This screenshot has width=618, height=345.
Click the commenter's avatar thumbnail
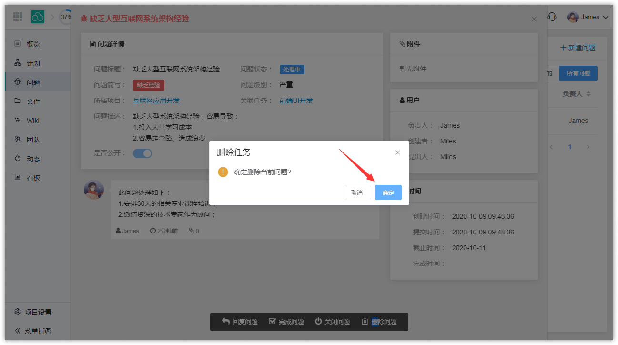[x=94, y=190]
